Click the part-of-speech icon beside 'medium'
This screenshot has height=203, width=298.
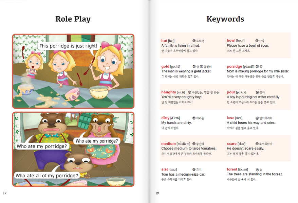point(194,144)
